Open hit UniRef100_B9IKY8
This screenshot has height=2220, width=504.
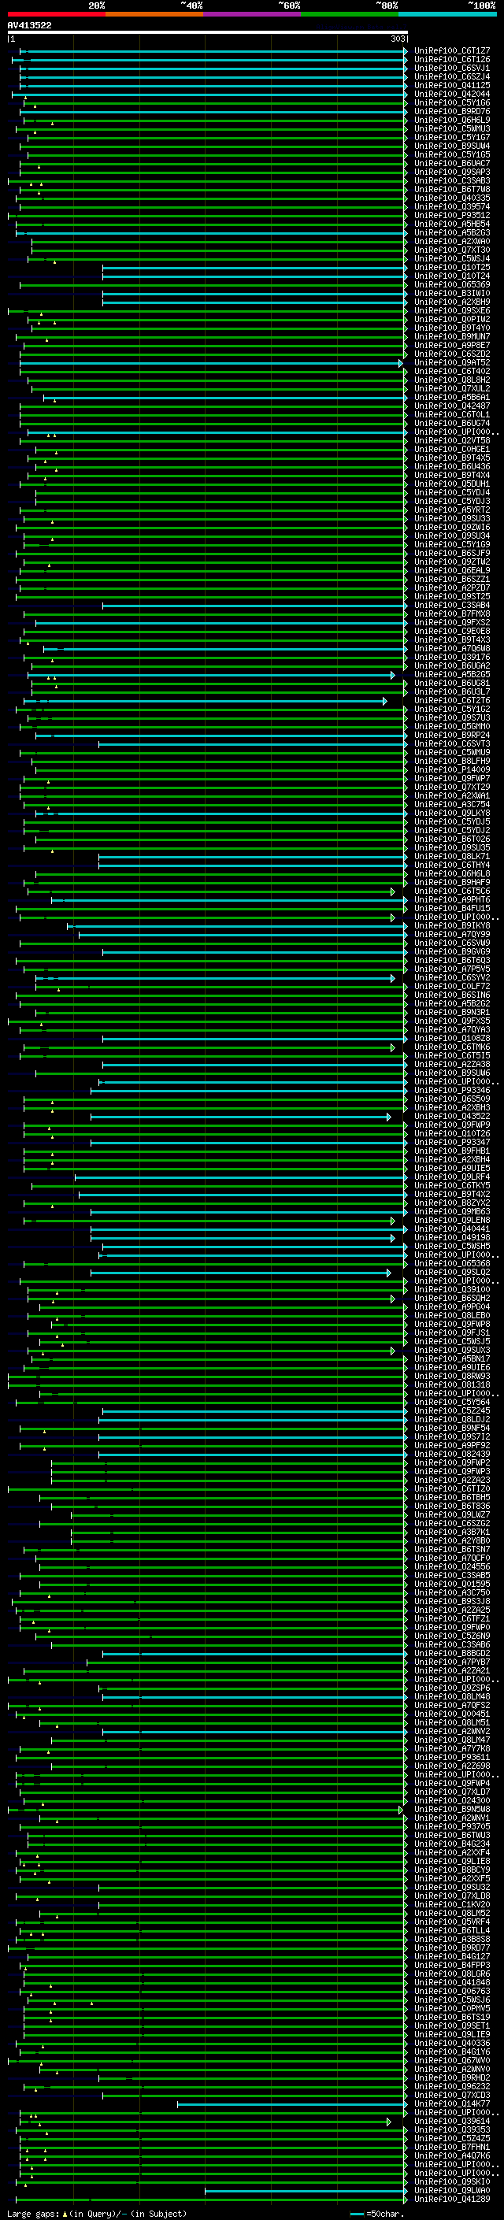pos(452,926)
